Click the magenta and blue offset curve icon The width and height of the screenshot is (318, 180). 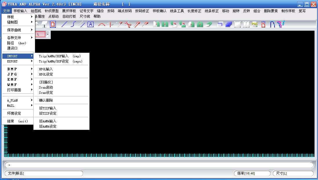[281, 24]
